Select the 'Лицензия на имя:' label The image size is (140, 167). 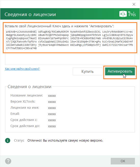pyautogui.click(x=25, y=108)
